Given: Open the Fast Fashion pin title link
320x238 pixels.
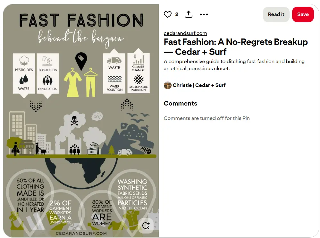Looking at the screenshot, I should click(x=235, y=47).
